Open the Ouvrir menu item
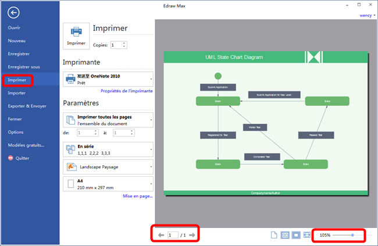This screenshot has height=246, width=378. pyautogui.click(x=14, y=28)
